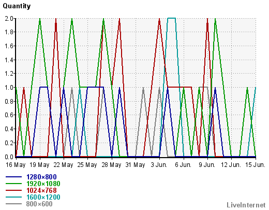
Task: Click the Quantity axis title
Action: click(x=17, y=6)
